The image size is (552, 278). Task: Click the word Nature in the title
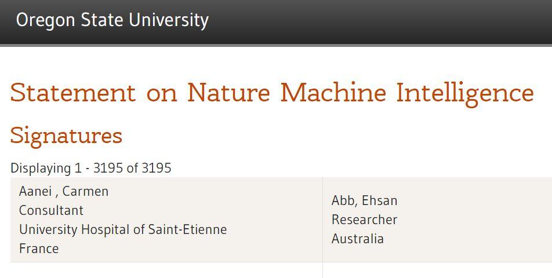[x=228, y=92]
